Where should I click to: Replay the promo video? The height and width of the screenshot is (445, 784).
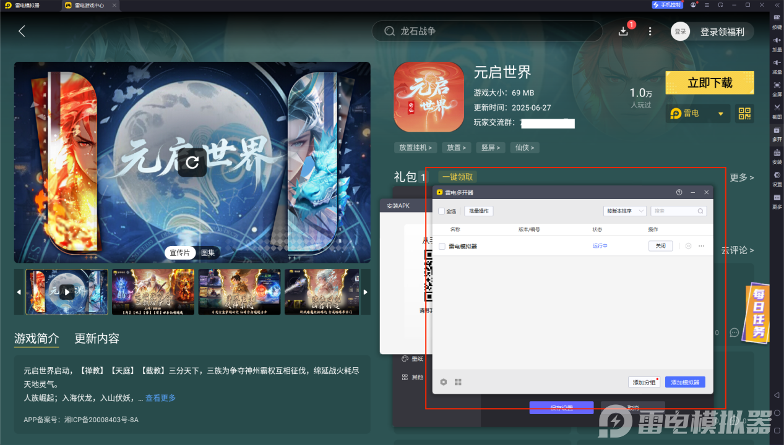pyautogui.click(x=192, y=163)
